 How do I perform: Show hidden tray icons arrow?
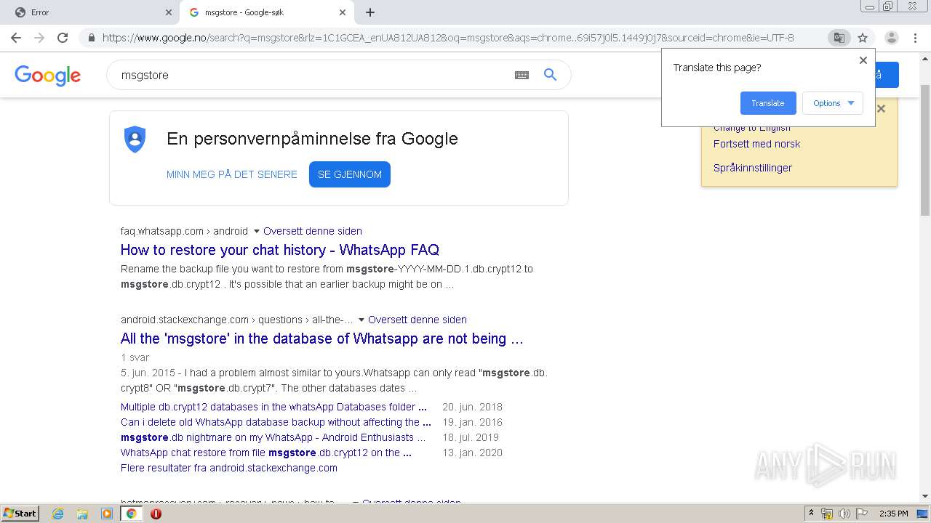812,514
